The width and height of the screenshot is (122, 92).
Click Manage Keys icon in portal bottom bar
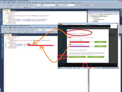click(85, 65)
